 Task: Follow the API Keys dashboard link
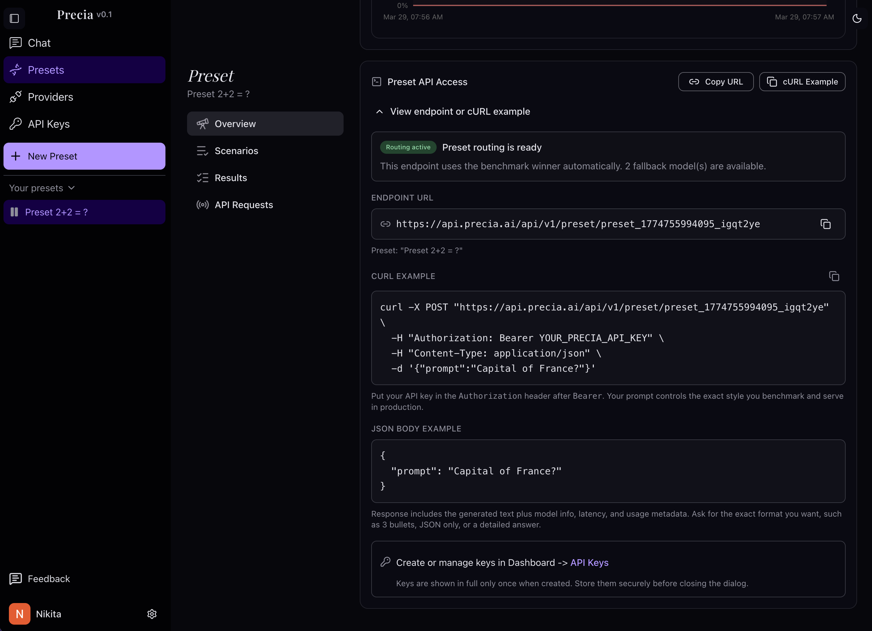pos(589,562)
